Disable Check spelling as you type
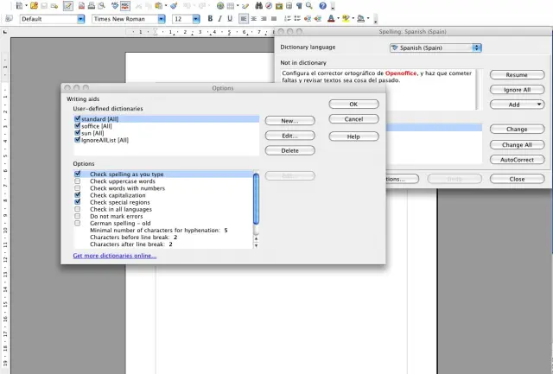Screen dimensions: 553x374 (78, 174)
